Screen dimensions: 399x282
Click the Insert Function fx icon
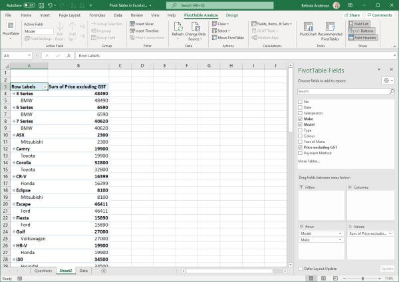(68, 55)
